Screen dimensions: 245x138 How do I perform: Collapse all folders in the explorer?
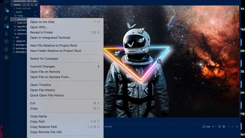36,5
